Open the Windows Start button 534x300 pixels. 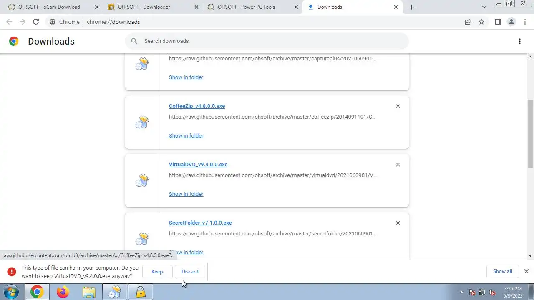pyautogui.click(x=11, y=292)
